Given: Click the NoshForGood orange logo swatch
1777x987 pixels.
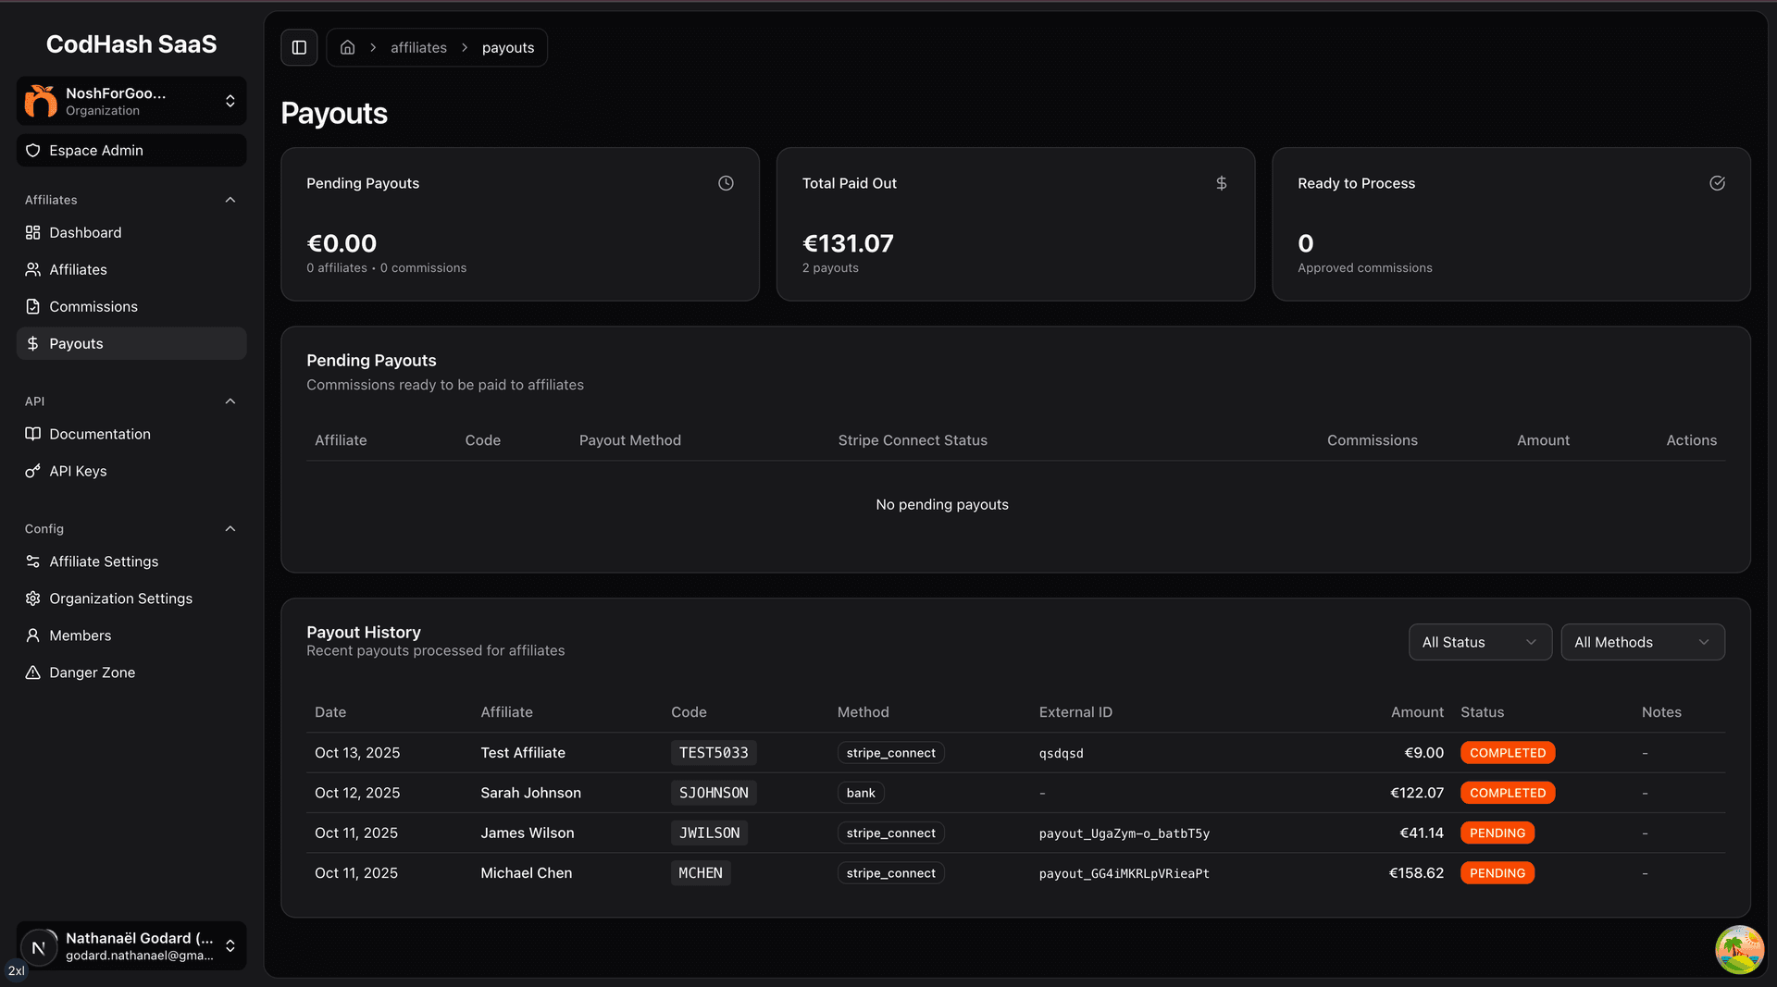Looking at the screenshot, I should [x=40, y=101].
